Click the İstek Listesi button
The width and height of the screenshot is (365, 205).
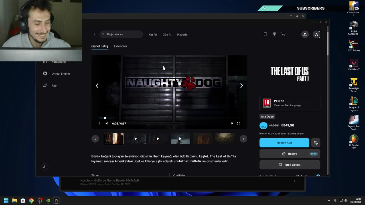pyautogui.click(x=290, y=165)
